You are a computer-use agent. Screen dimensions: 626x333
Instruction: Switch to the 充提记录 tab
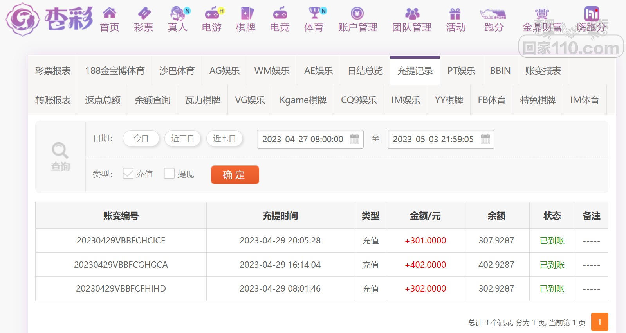coord(415,71)
